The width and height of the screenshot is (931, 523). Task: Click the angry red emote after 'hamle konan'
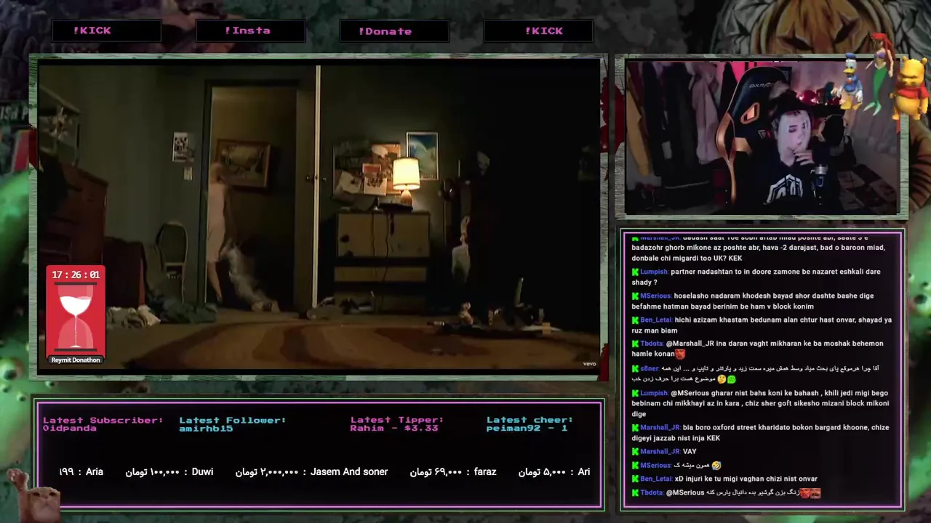tap(680, 354)
